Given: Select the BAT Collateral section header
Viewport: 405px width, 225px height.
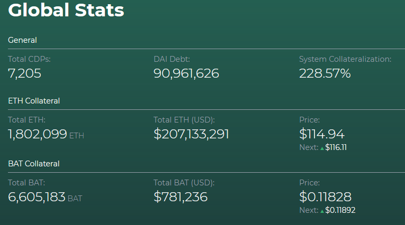Looking at the screenshot, I should click(34, 164).
